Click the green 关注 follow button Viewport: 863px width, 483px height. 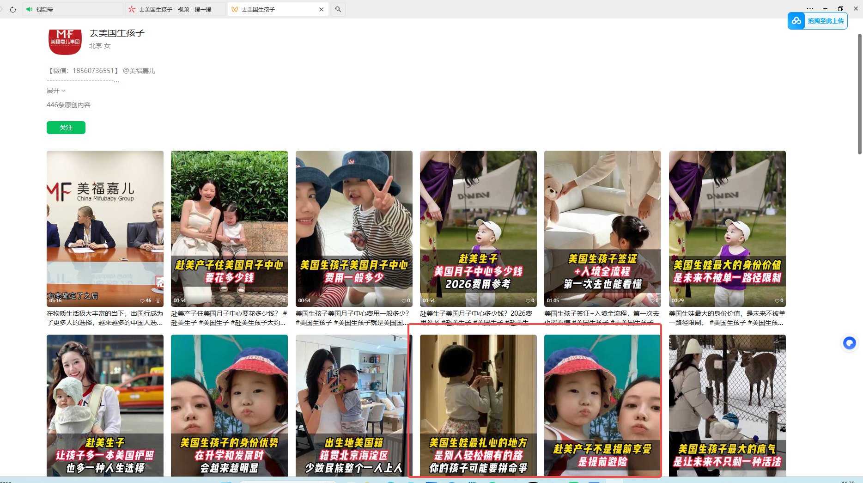66,128
